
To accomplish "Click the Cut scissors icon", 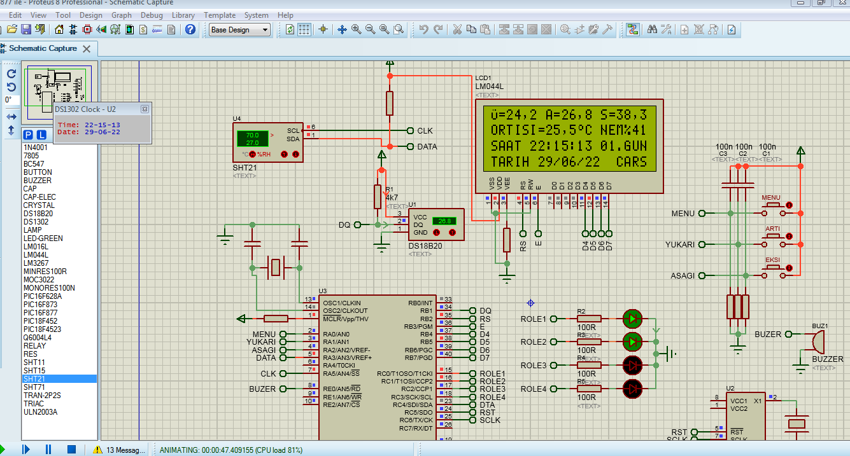I will tap(457, 29).
